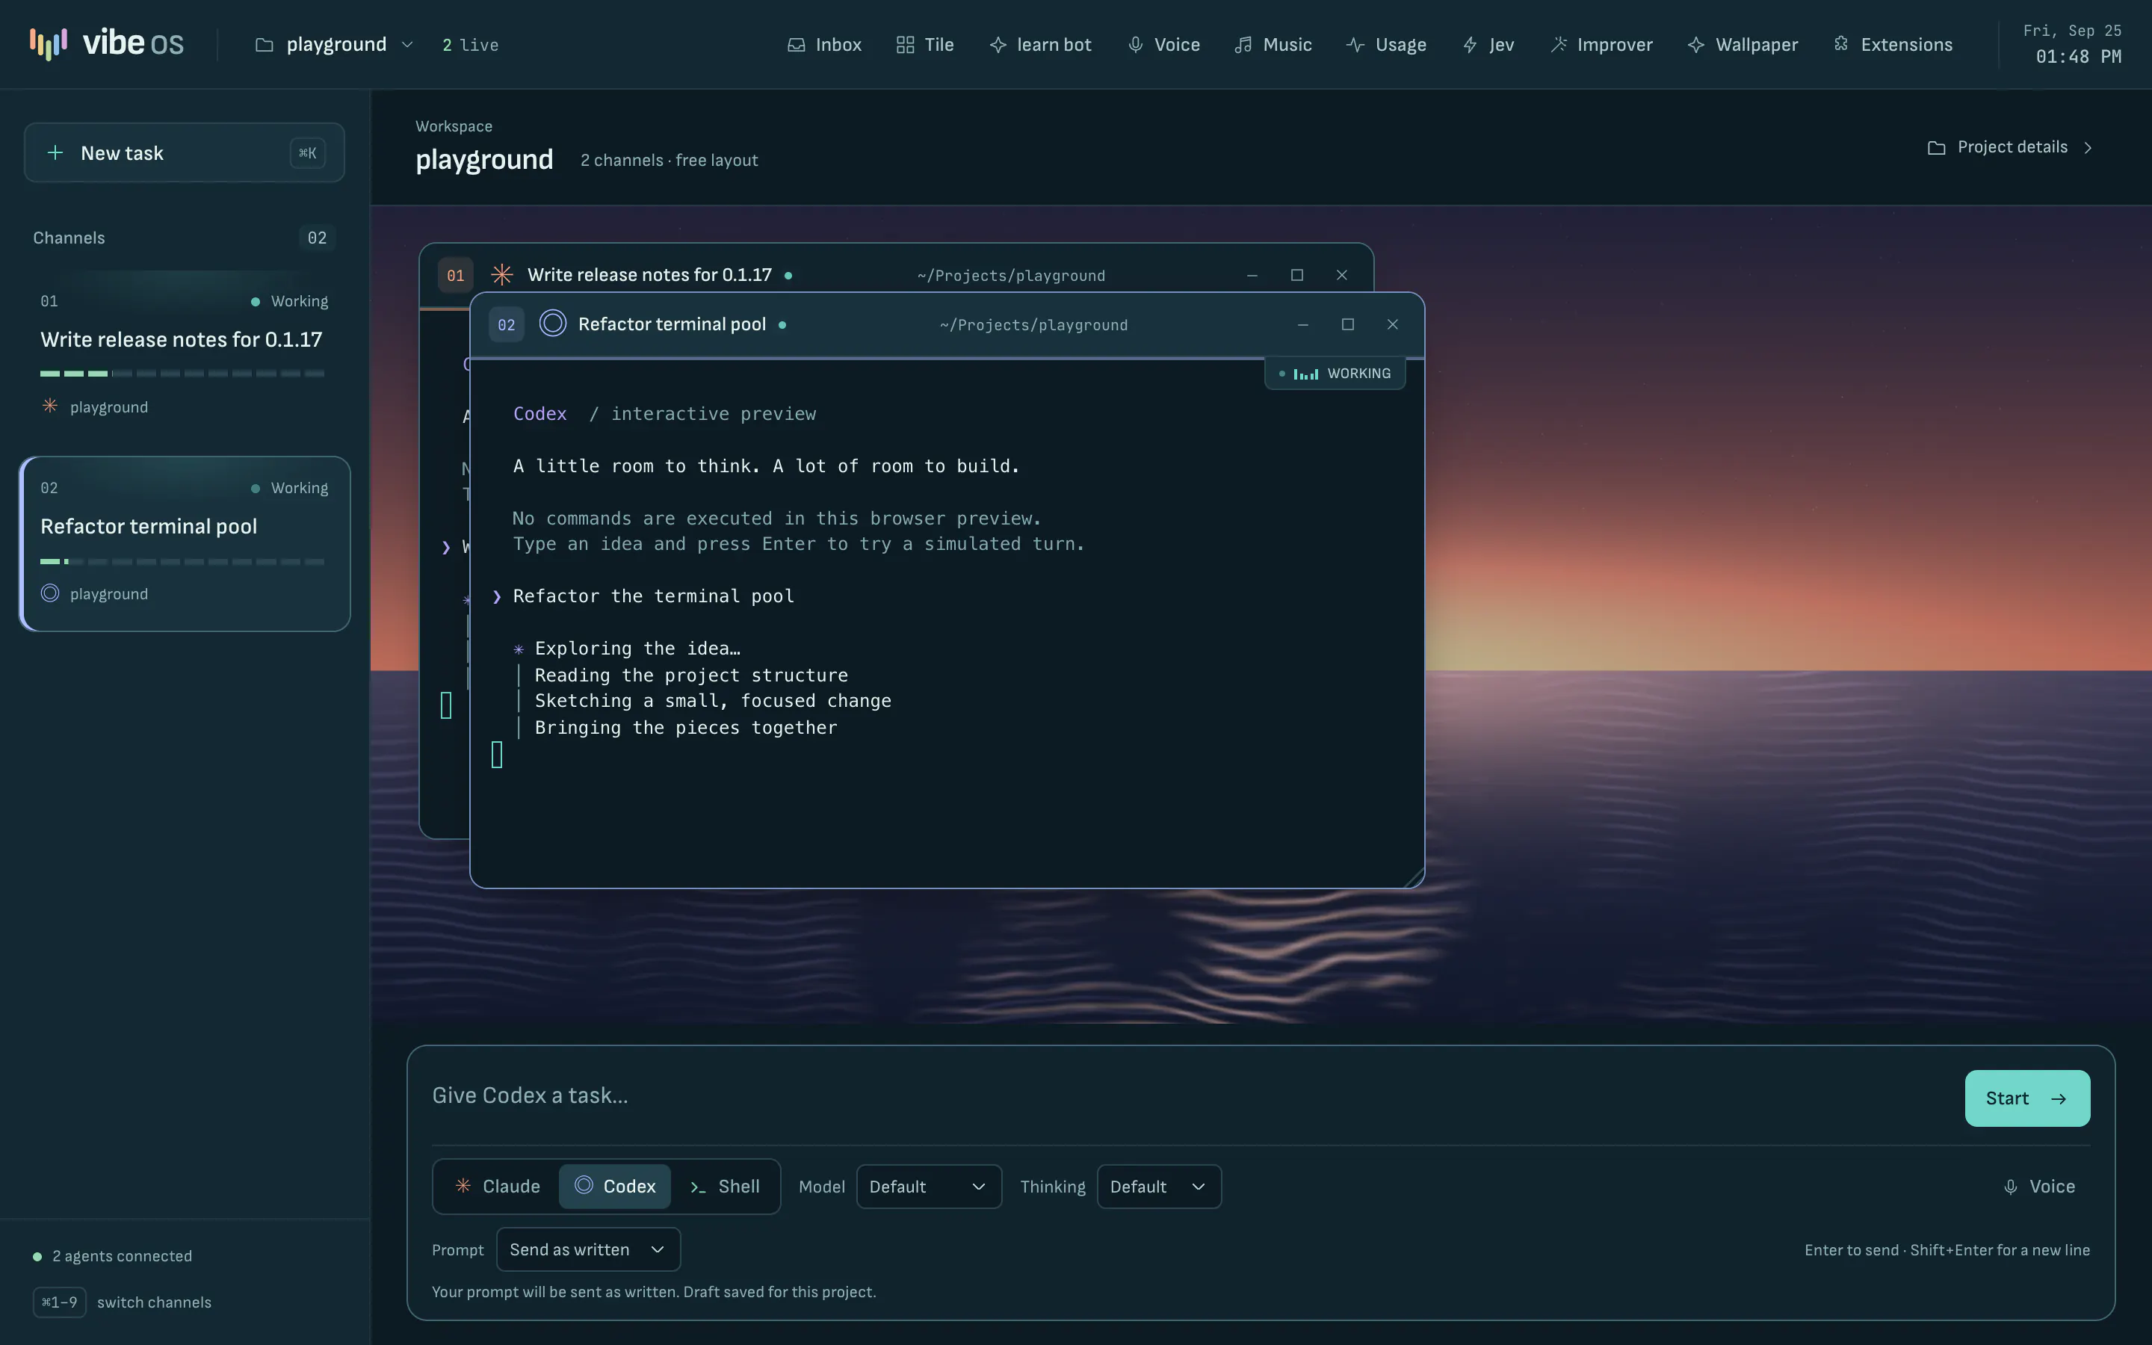2152x1345 pixels.
Task: Click the playground folder icon in top bar
Action: tap(264, 45)
